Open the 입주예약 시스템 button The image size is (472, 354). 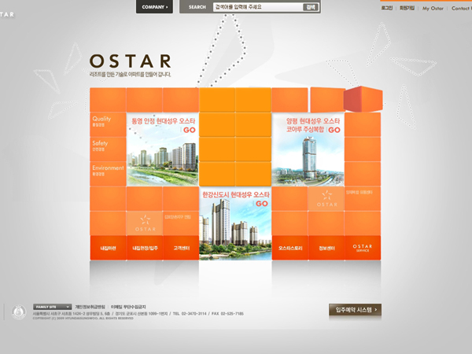click(x=355, y=310)
